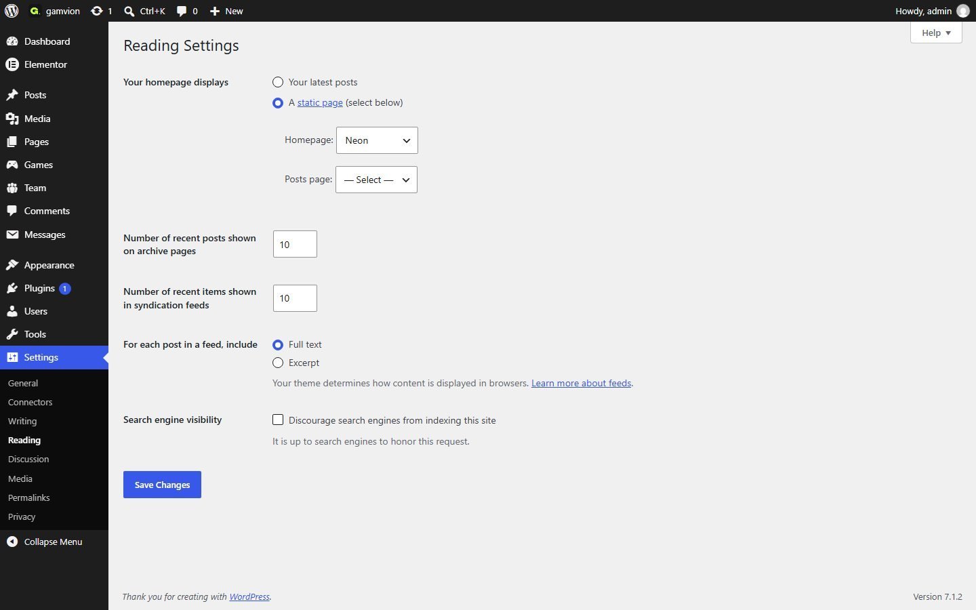Click the updates refresh icon
This screenshot has height=610, width=976.
(x=97, y=11)
